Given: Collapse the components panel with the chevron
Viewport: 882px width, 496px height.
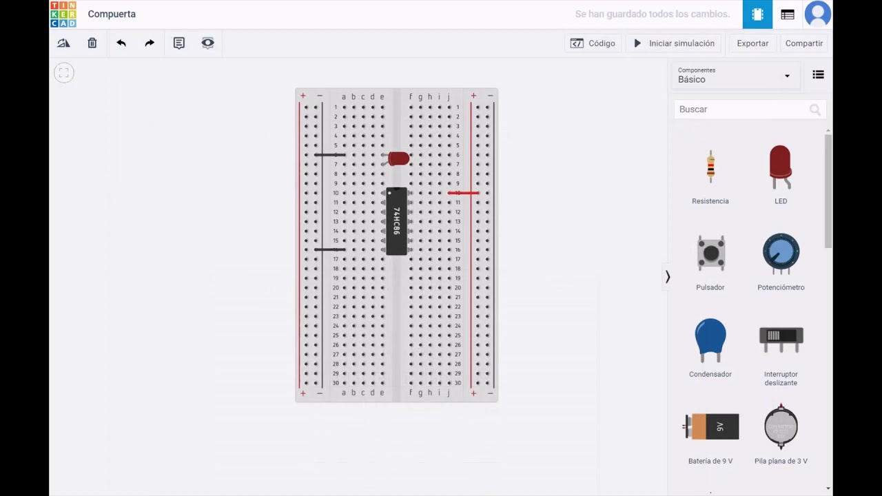Looking at the screenshot, I should [x=667, y=277].
